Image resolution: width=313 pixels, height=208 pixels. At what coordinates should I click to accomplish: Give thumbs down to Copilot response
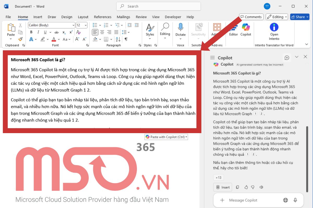pos(252,187)
